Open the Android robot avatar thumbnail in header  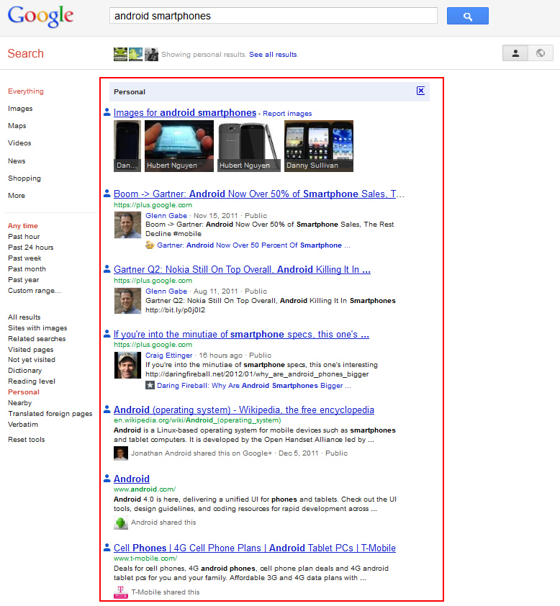pyautogui.click(x=120, y=54)
